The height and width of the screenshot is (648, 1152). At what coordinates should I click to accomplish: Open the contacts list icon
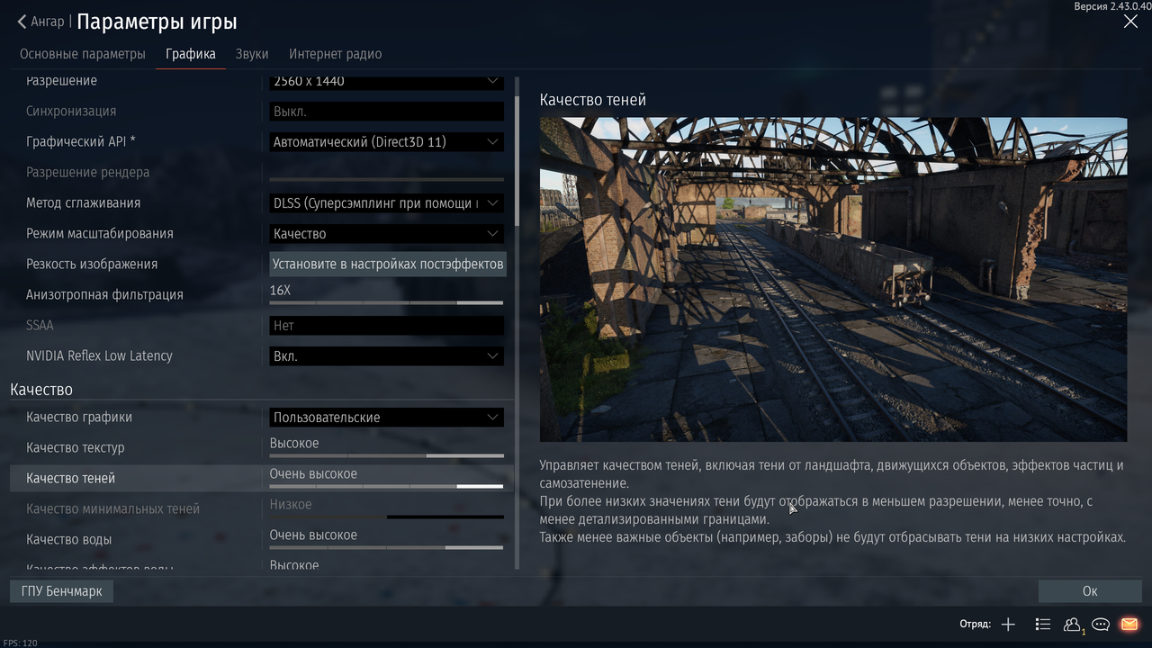(x=1042, y=625)
